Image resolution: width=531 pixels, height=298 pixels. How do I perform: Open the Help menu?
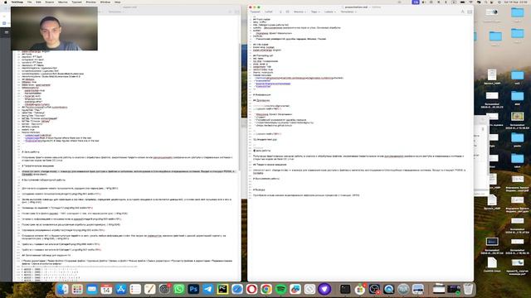(x=118, y=2)
